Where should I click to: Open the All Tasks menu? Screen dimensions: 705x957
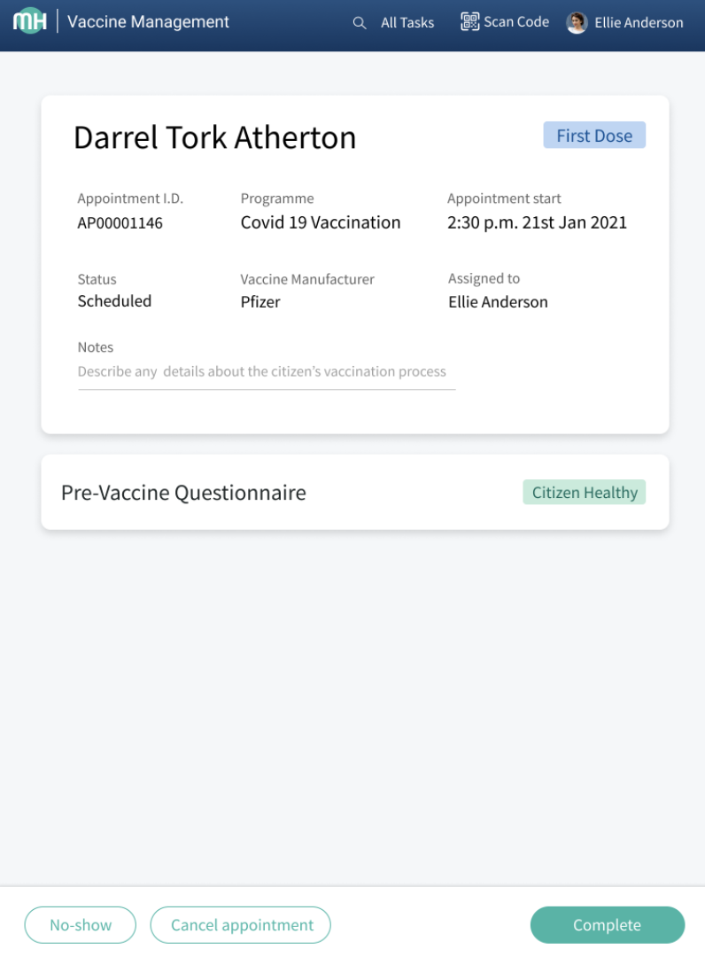coord(407,23)
